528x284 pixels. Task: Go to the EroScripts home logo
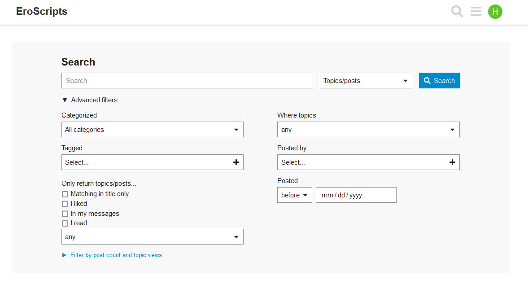click(42, 12)
